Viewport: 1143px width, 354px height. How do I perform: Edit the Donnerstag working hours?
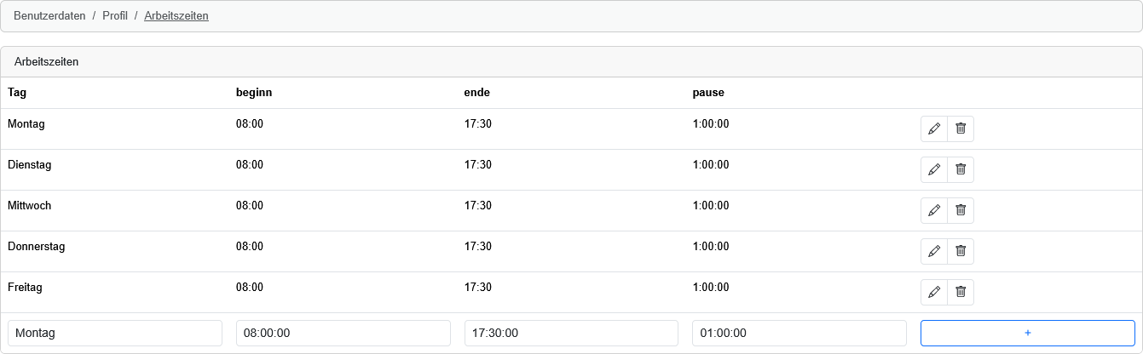point(934,251)
